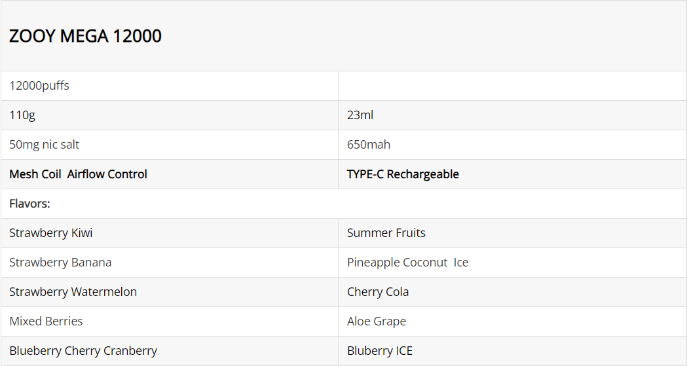Click Blueberry Cherry Cranberry flavor
The image size is (687, 366).
tap(83, 351)
